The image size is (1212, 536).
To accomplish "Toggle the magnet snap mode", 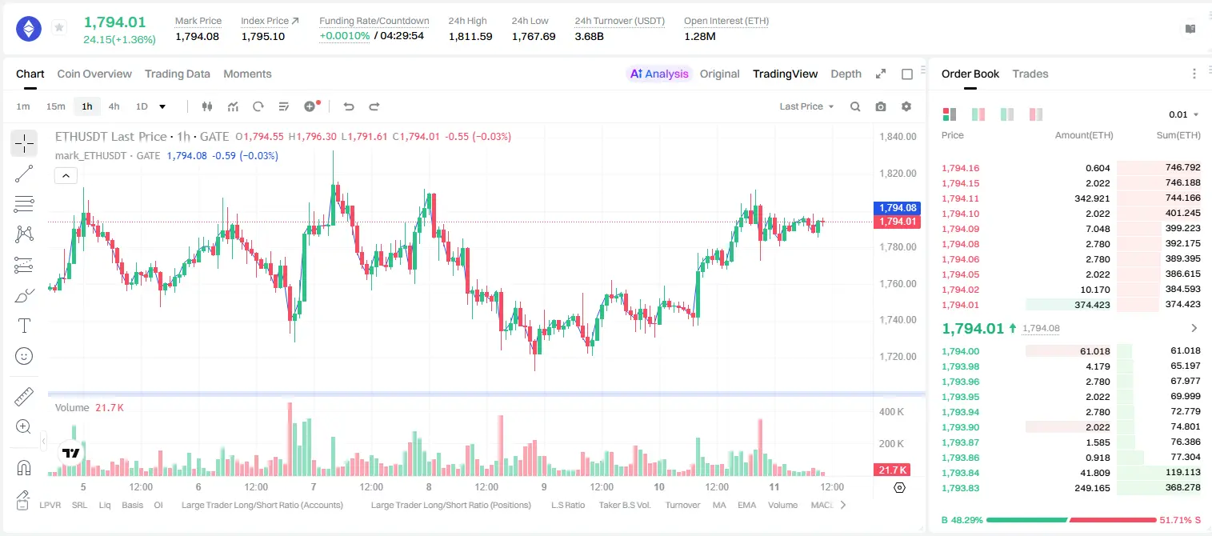I will (24, 467).
